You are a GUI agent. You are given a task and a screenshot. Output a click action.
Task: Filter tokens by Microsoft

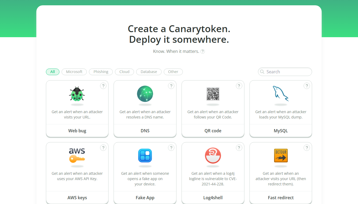pos(74,72)
